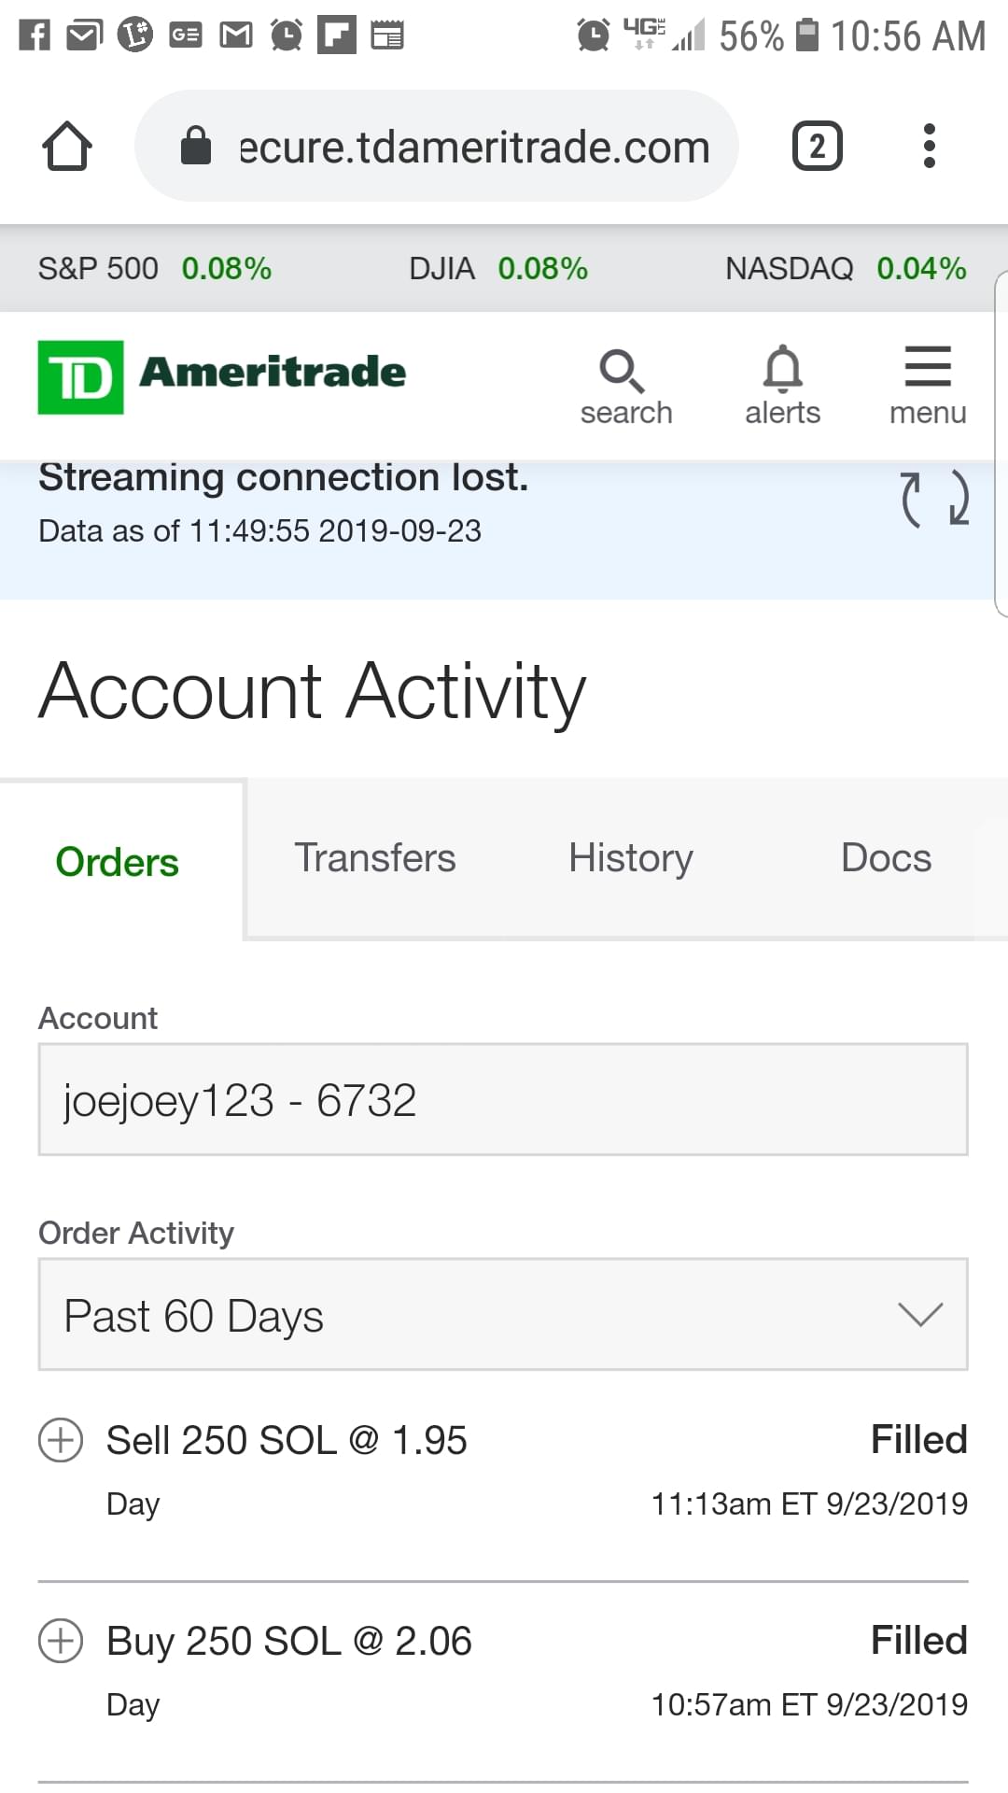Tap the browser home icon
The image size is (1008, 1793).
67,147
